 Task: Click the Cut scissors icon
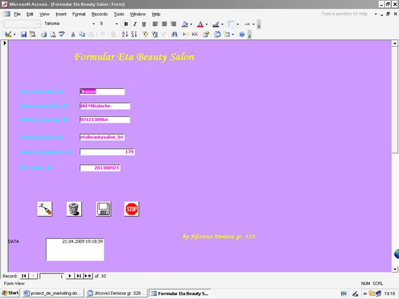[73, 34]
